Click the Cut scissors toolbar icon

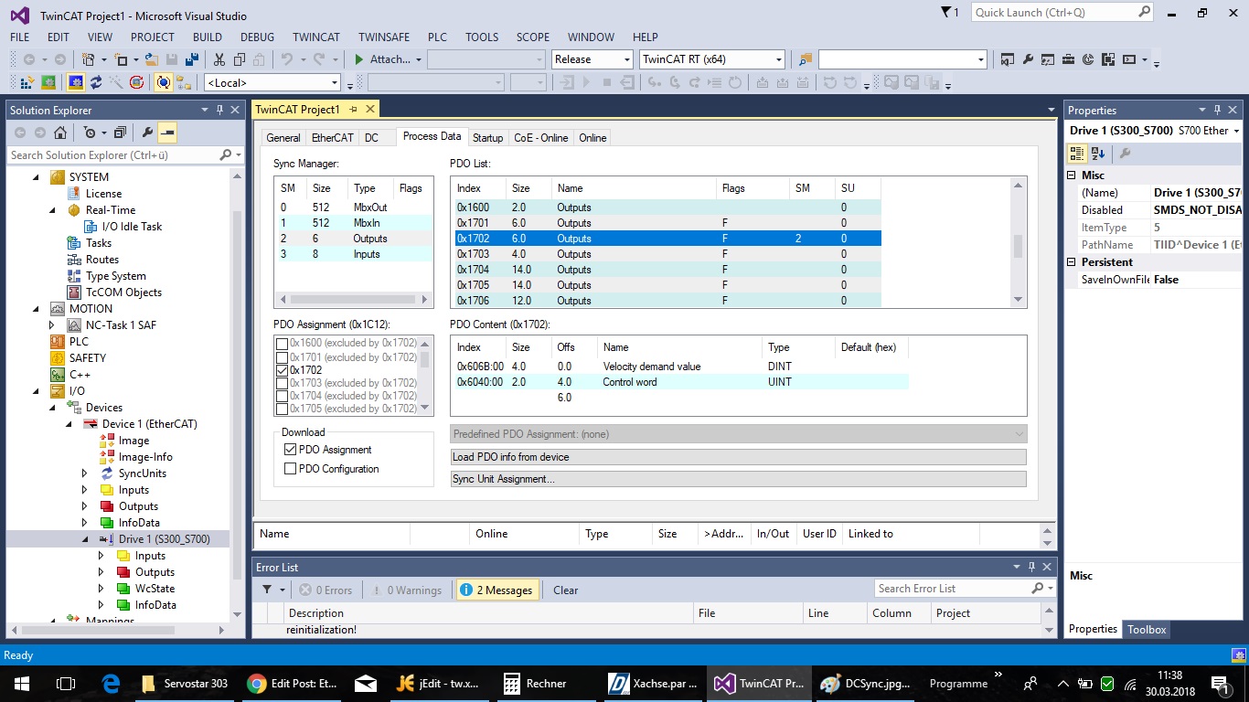click(x=219, y=59)
